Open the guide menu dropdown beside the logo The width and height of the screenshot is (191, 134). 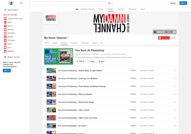21,3
